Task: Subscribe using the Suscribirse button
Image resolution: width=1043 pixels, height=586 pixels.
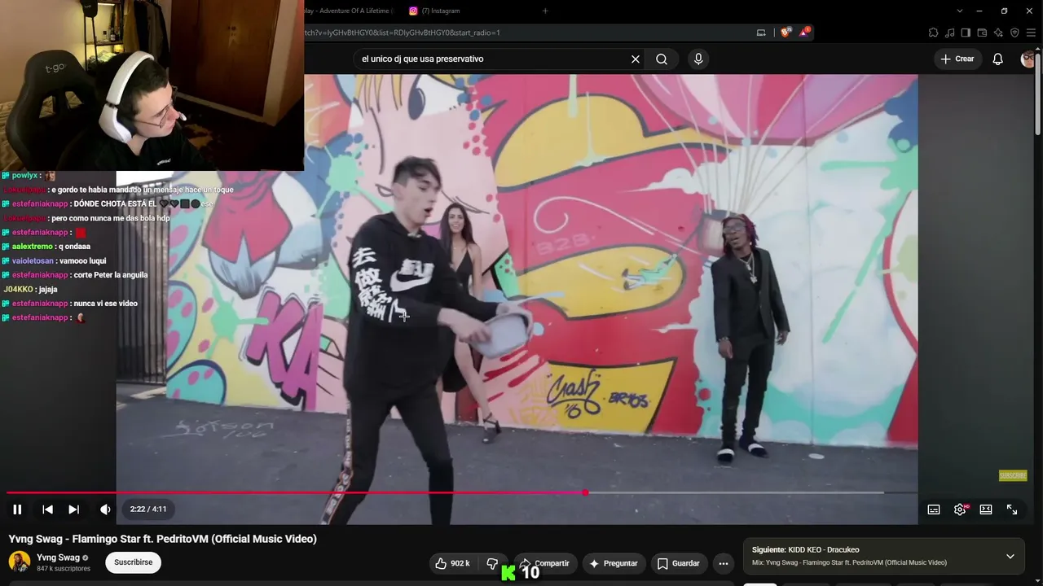Action: click(x=134, y=562)
